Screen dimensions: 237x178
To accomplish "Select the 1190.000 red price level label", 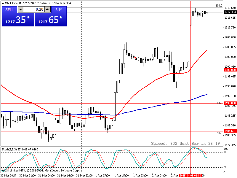I will click(x=230, y=103).
